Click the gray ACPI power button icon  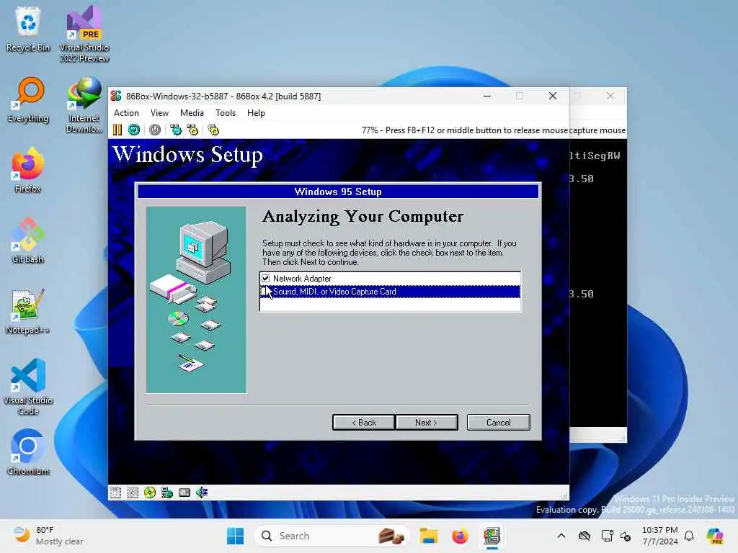tap(155, 130)
